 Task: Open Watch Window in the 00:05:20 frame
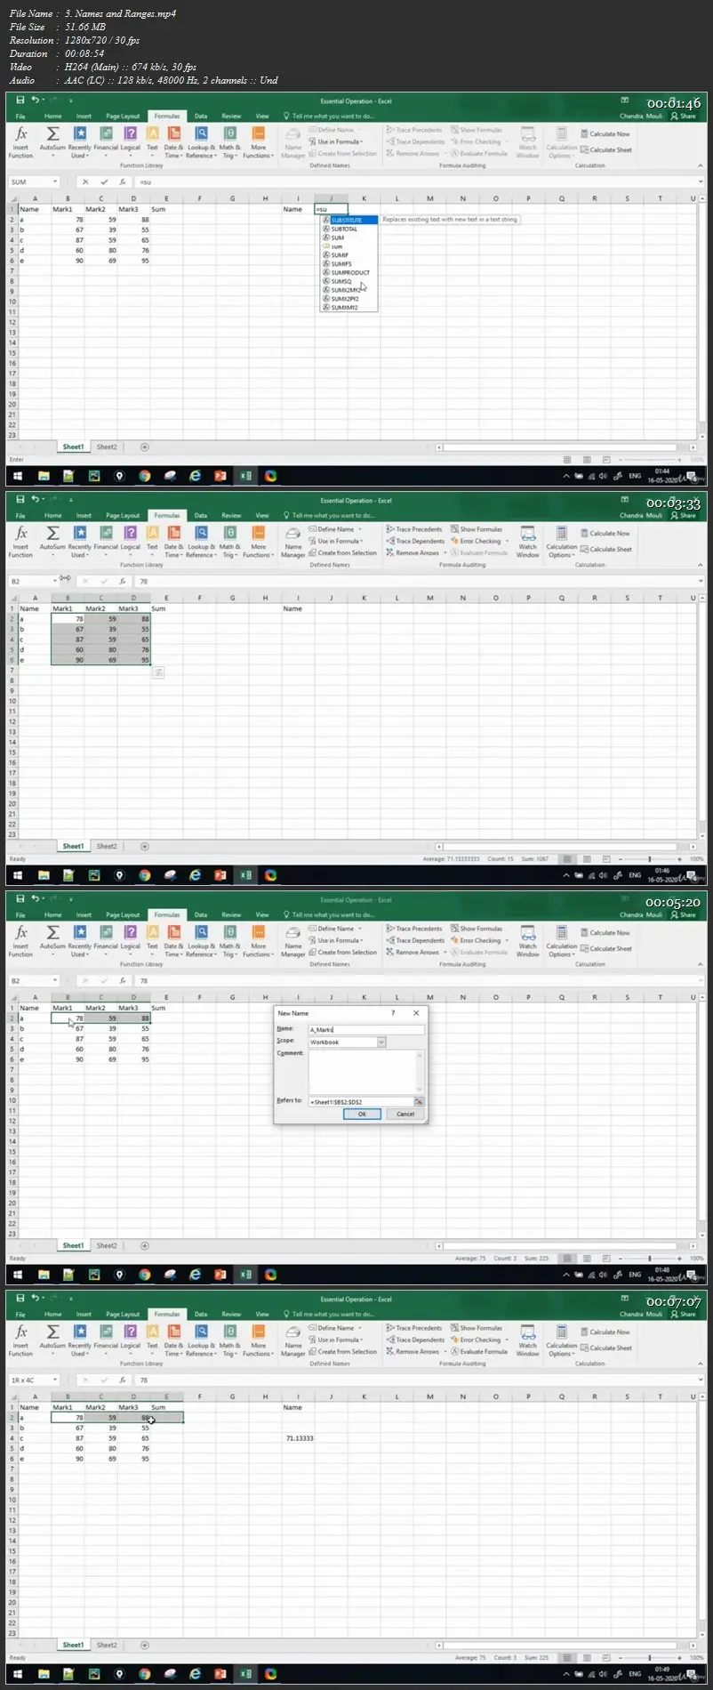click(528, 940)
